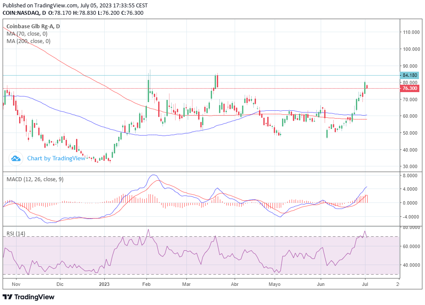
Task: Click the 'Jul' date axis label
Action: (365, 284)
